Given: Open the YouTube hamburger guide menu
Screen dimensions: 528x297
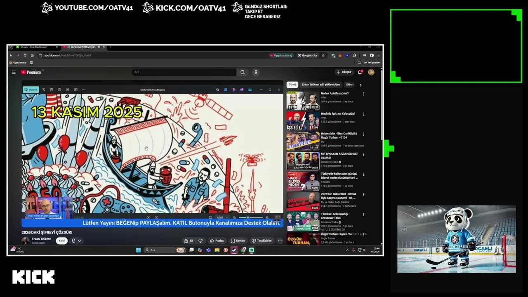Looking at the screenshot, I should (14, 72).
